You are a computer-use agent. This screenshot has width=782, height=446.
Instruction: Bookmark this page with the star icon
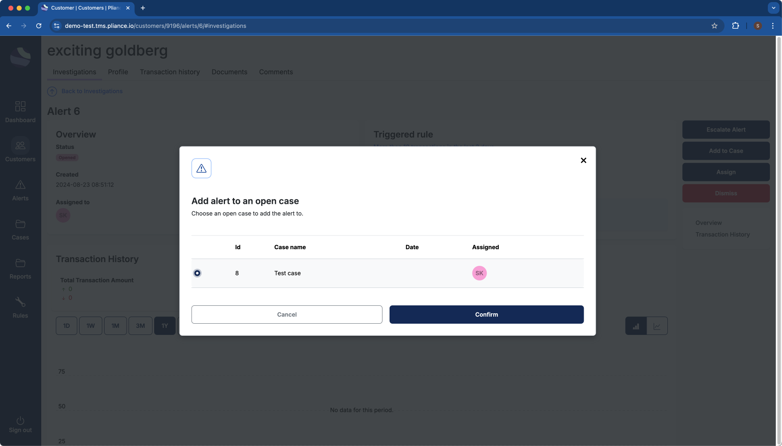(x=715, y=25)
